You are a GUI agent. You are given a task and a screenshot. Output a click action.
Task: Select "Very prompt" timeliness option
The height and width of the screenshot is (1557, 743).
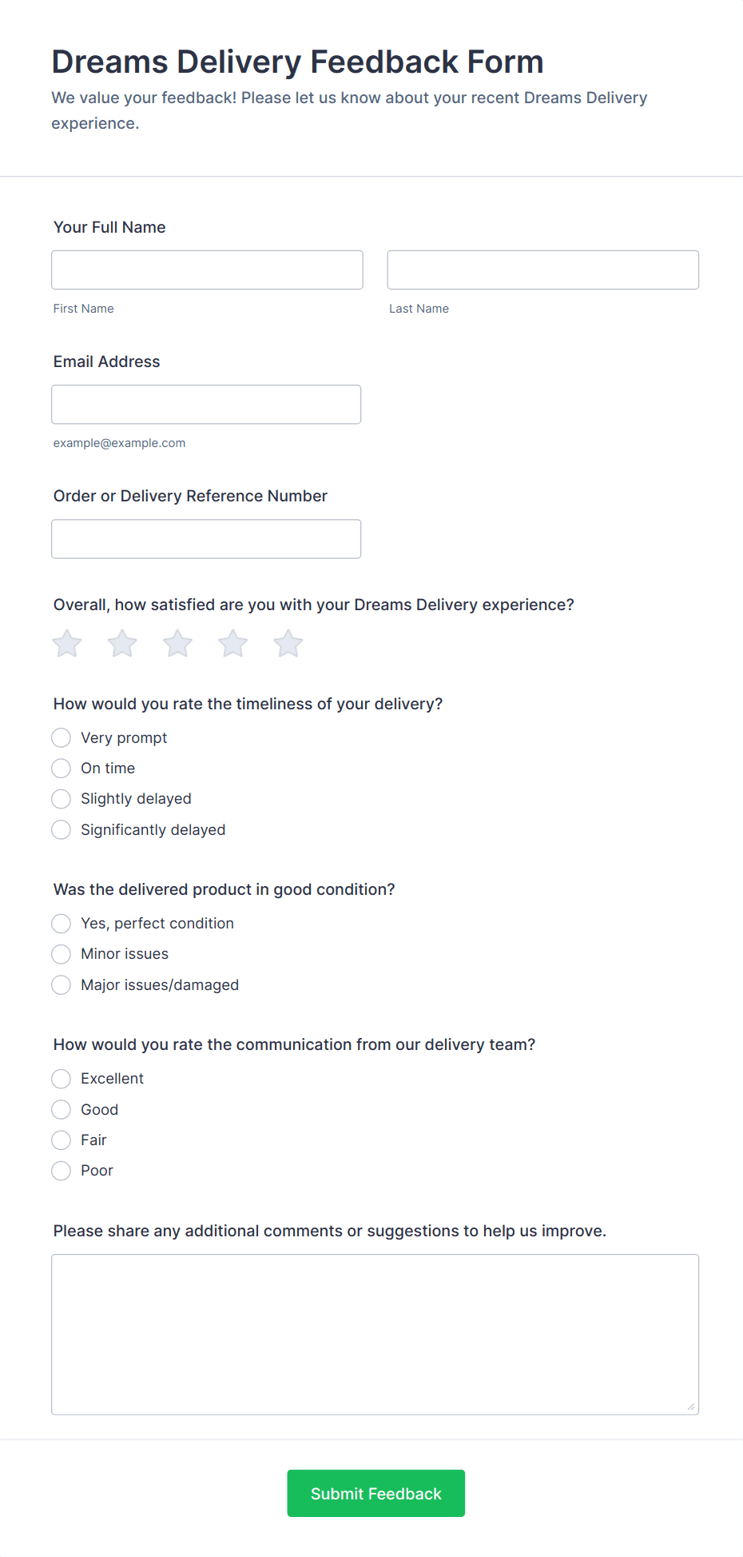click(62, 737)
